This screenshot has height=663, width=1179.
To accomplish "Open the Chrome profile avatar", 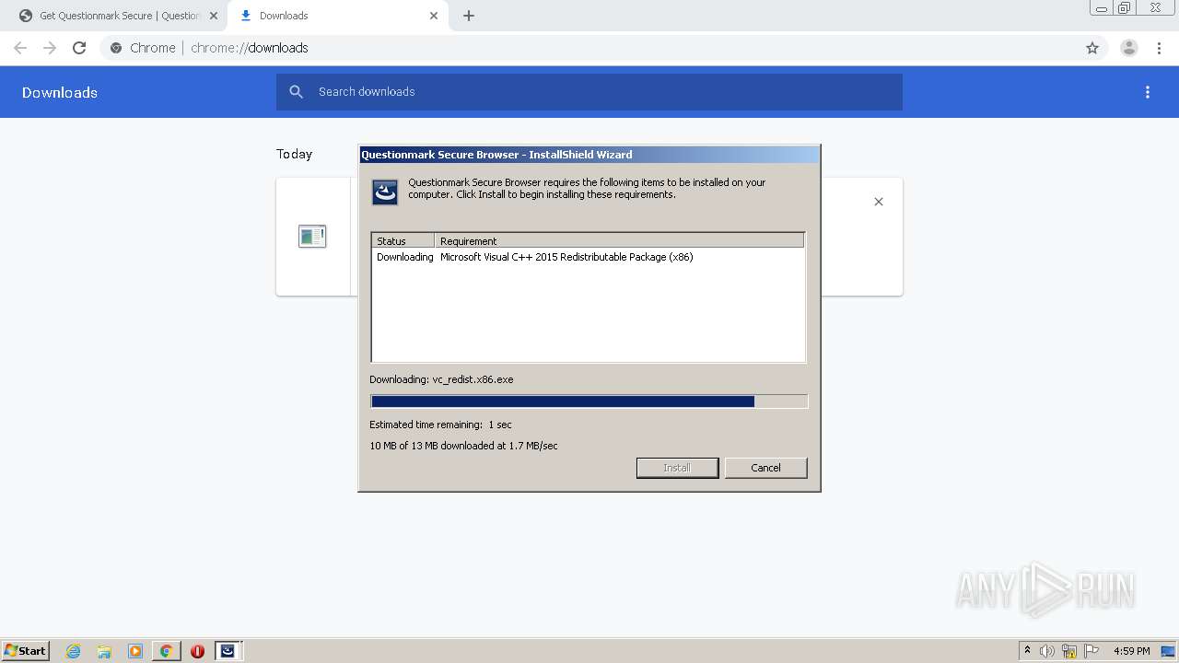I will coord(1129,48).
